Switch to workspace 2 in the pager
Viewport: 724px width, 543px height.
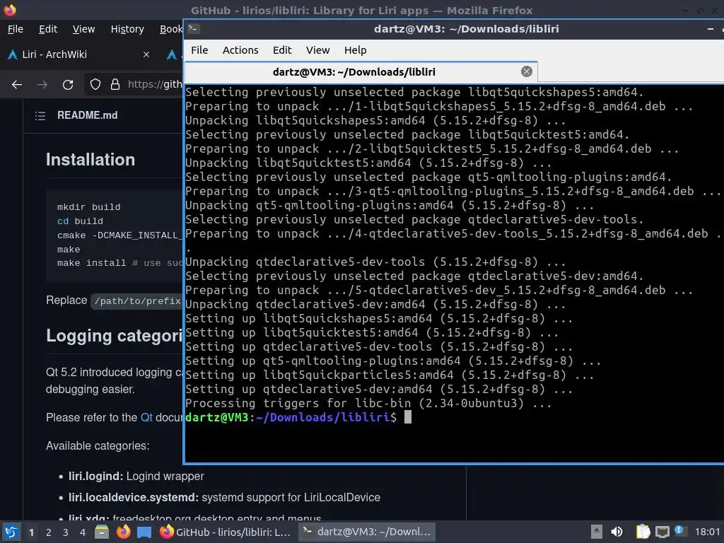[49, 532]
